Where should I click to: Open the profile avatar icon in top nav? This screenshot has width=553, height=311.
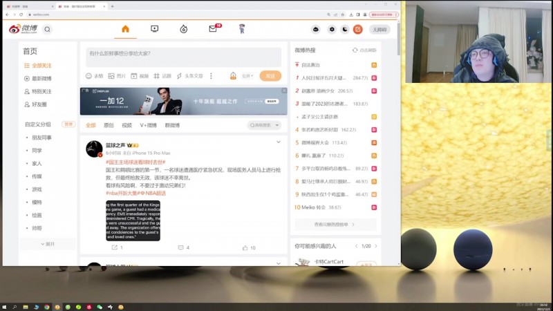pyautogui.click(x=242, y=29)
